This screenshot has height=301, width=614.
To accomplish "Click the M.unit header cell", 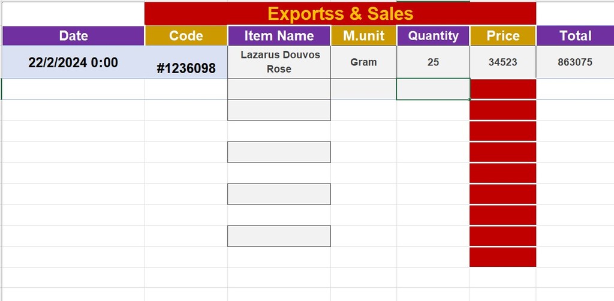I will tap(363, 35).
